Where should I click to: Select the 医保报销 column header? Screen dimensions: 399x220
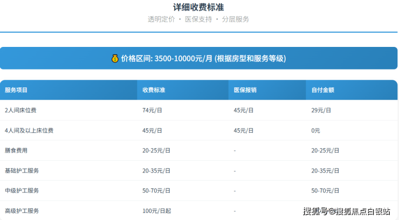(245, 90)
